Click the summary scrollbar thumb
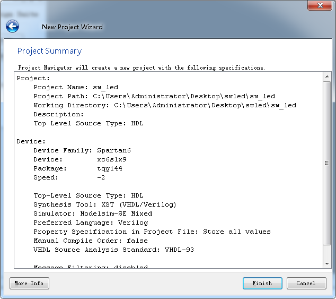The width and height of the screenshot is (336, 299). pos(327,163)
